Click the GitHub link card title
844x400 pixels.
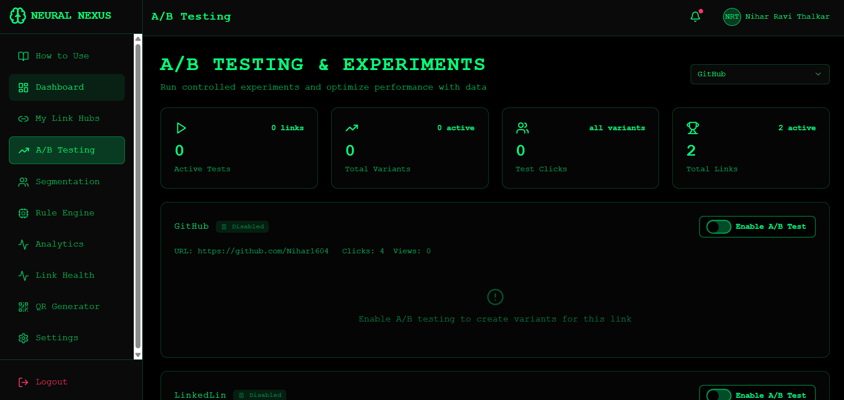[x=191, y=227]
